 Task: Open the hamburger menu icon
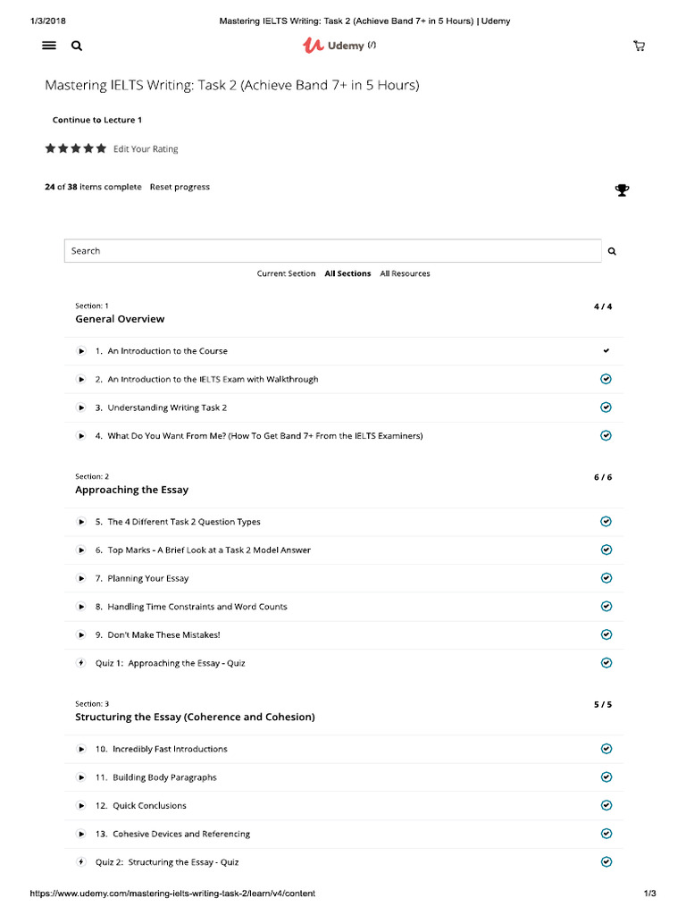coord(49,46)
